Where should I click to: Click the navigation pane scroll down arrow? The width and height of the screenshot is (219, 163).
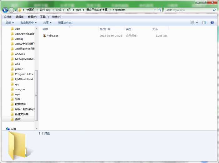pyautogui.click(x=36, y=128)
